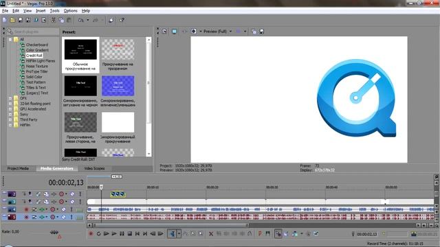Click the Stop button in transport bar
Image resolution: width=440 pixels, height=247 pixels.
tap(130, 233)
